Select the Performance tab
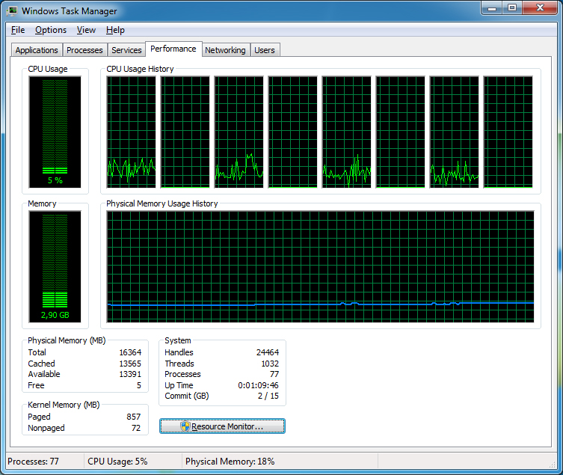 pyautogui.click(x=173, y=49)
